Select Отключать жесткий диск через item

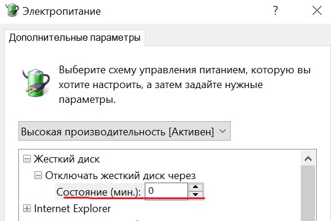click(x=120, y=175)
